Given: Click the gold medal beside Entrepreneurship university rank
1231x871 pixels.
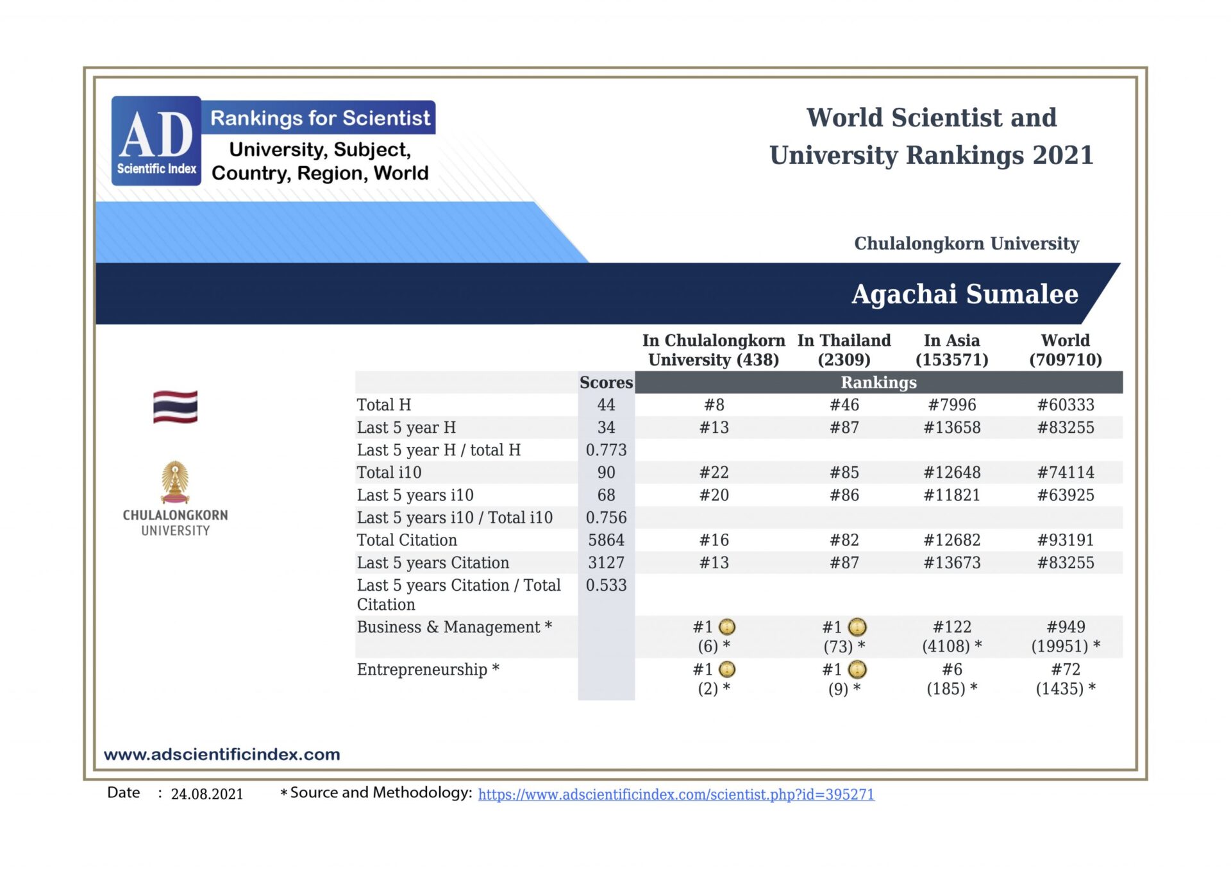Looking at the screenshot, I should (726, 670).
